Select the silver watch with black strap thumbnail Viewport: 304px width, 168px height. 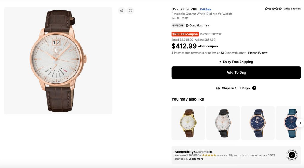[x=223, y=123]
